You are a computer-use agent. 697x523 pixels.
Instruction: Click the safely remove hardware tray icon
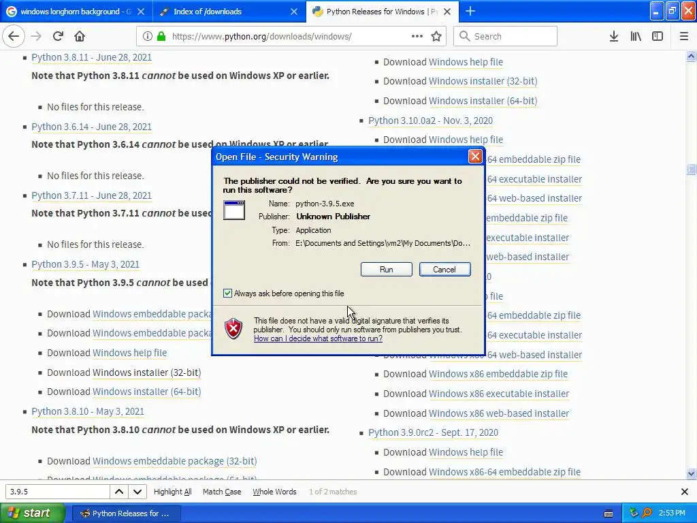coord(634,513)
